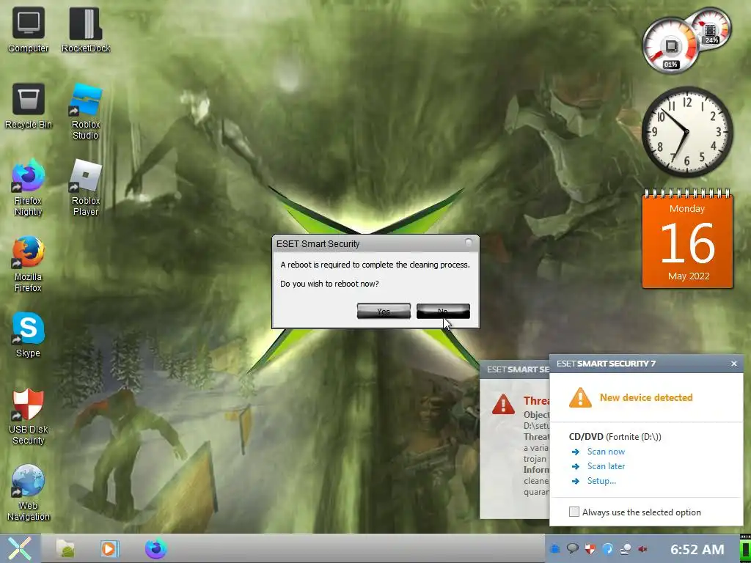Image resolution: width=751 pixels, height=563 pixels.
Task: Click the CPU usage gauge gadget
Action: 670,46
